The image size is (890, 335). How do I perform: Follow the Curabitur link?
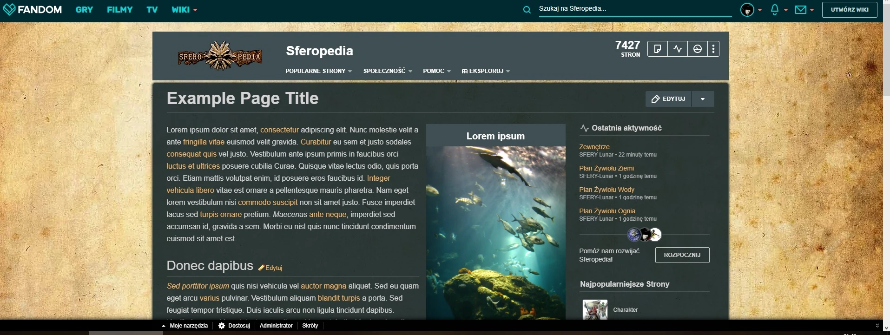tap(316, 142)
